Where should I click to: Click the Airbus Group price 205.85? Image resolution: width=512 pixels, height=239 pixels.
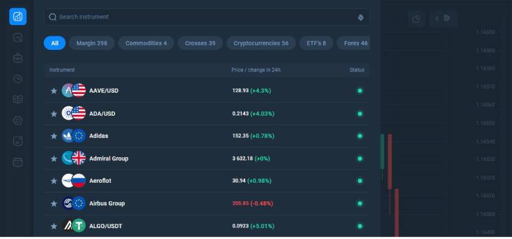click(241, 203)
